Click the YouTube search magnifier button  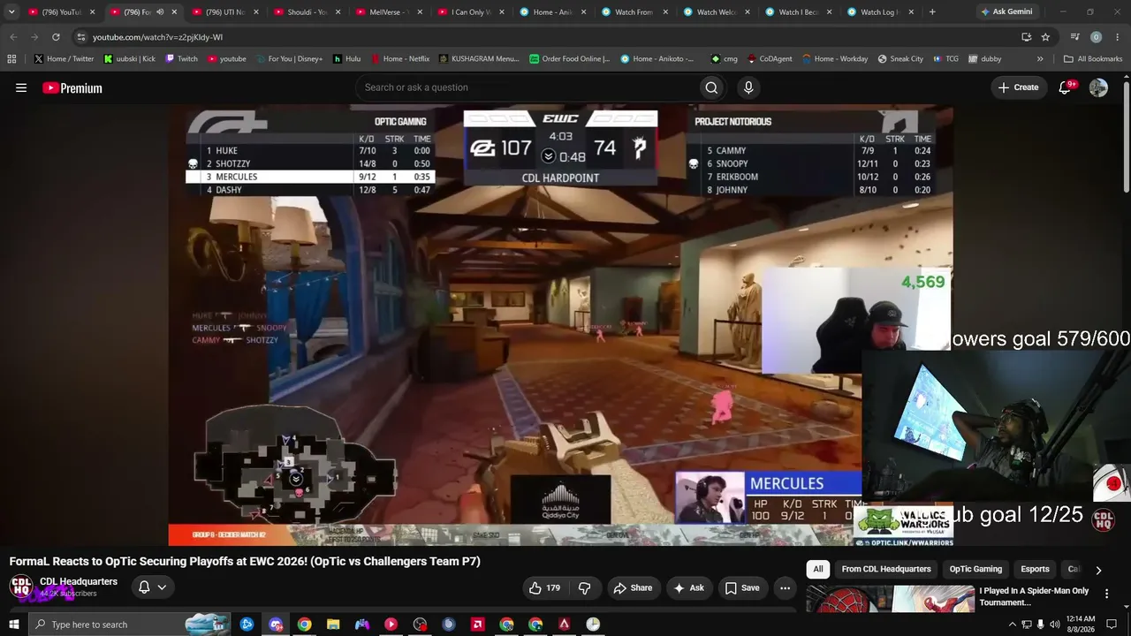click(711, 87)
